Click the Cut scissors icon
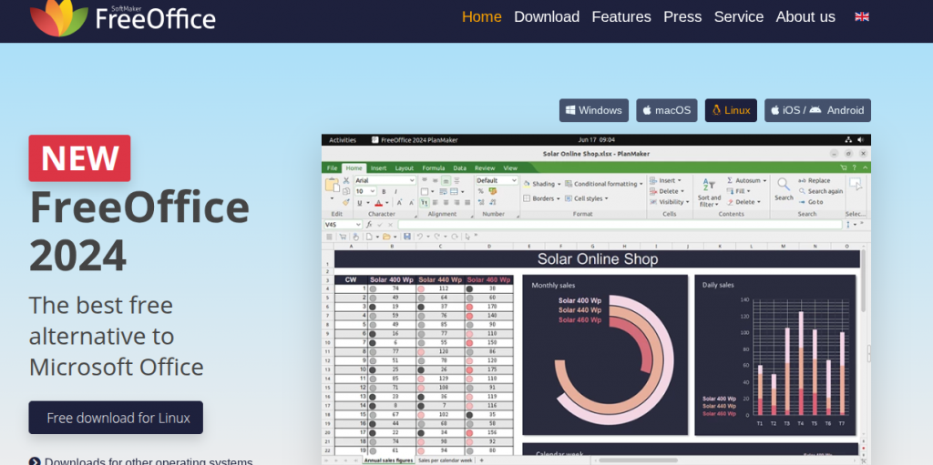The height and width of the screenshot is (465, 933). coord(345,180)
